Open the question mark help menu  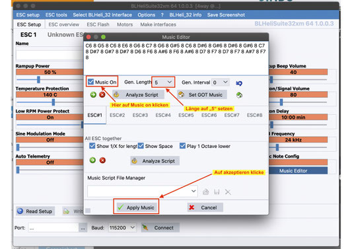coord(162,15)
